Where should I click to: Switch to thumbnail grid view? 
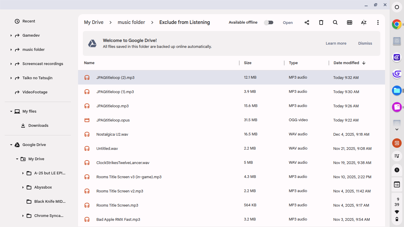(349, 22)
